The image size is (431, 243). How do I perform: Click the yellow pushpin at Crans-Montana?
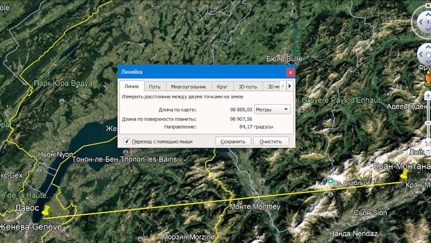tap(403, 175)
